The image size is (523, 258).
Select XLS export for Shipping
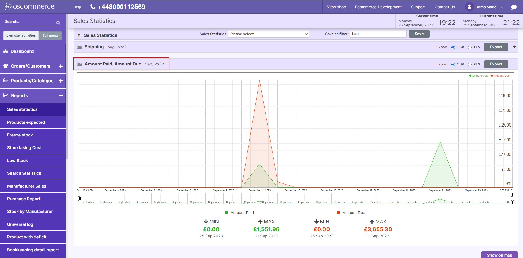pos(470,47)
